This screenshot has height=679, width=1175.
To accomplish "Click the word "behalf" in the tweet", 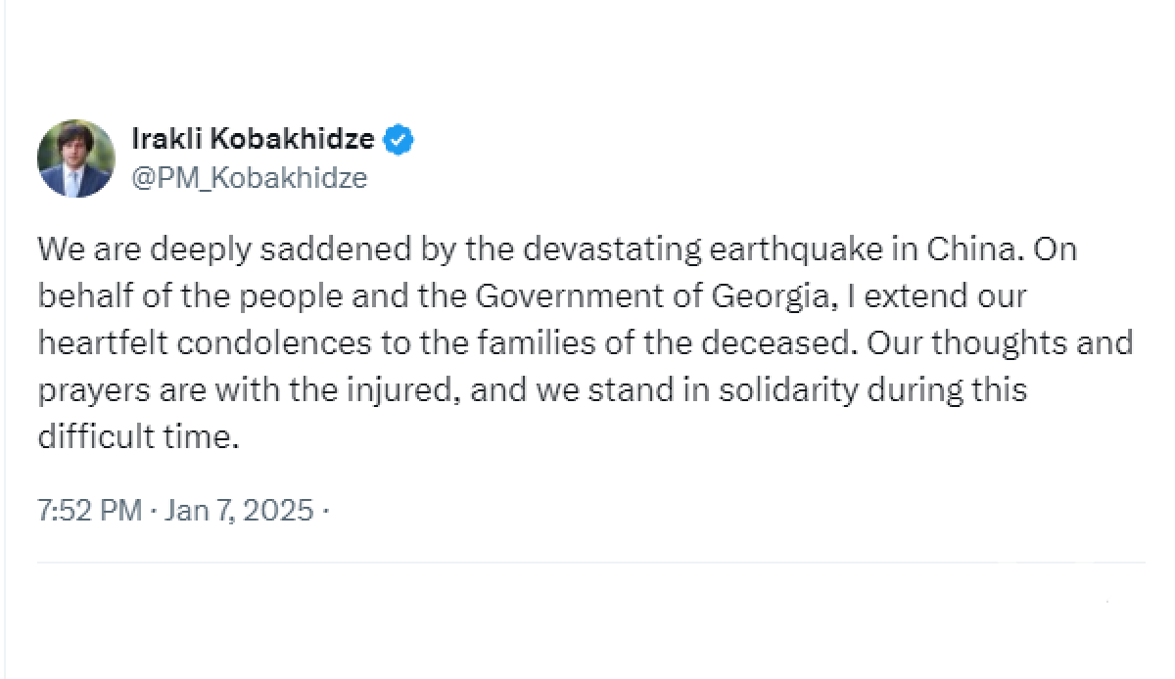I will coord(75,296).
